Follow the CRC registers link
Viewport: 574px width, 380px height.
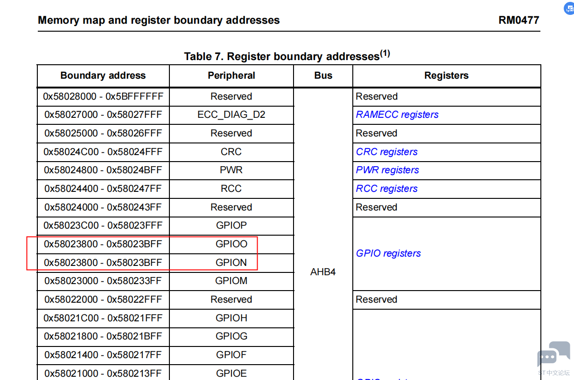click(x=386, y=152)
